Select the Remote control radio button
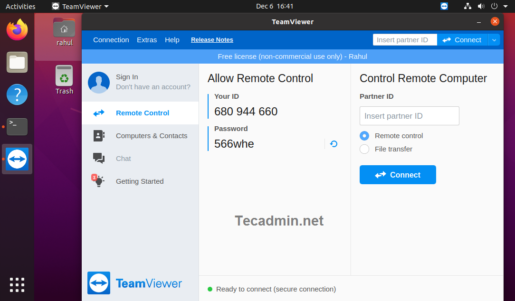Image resolution: width=515 pixels, height=301 pixels. pyautogui.click(x=364, y=136)
